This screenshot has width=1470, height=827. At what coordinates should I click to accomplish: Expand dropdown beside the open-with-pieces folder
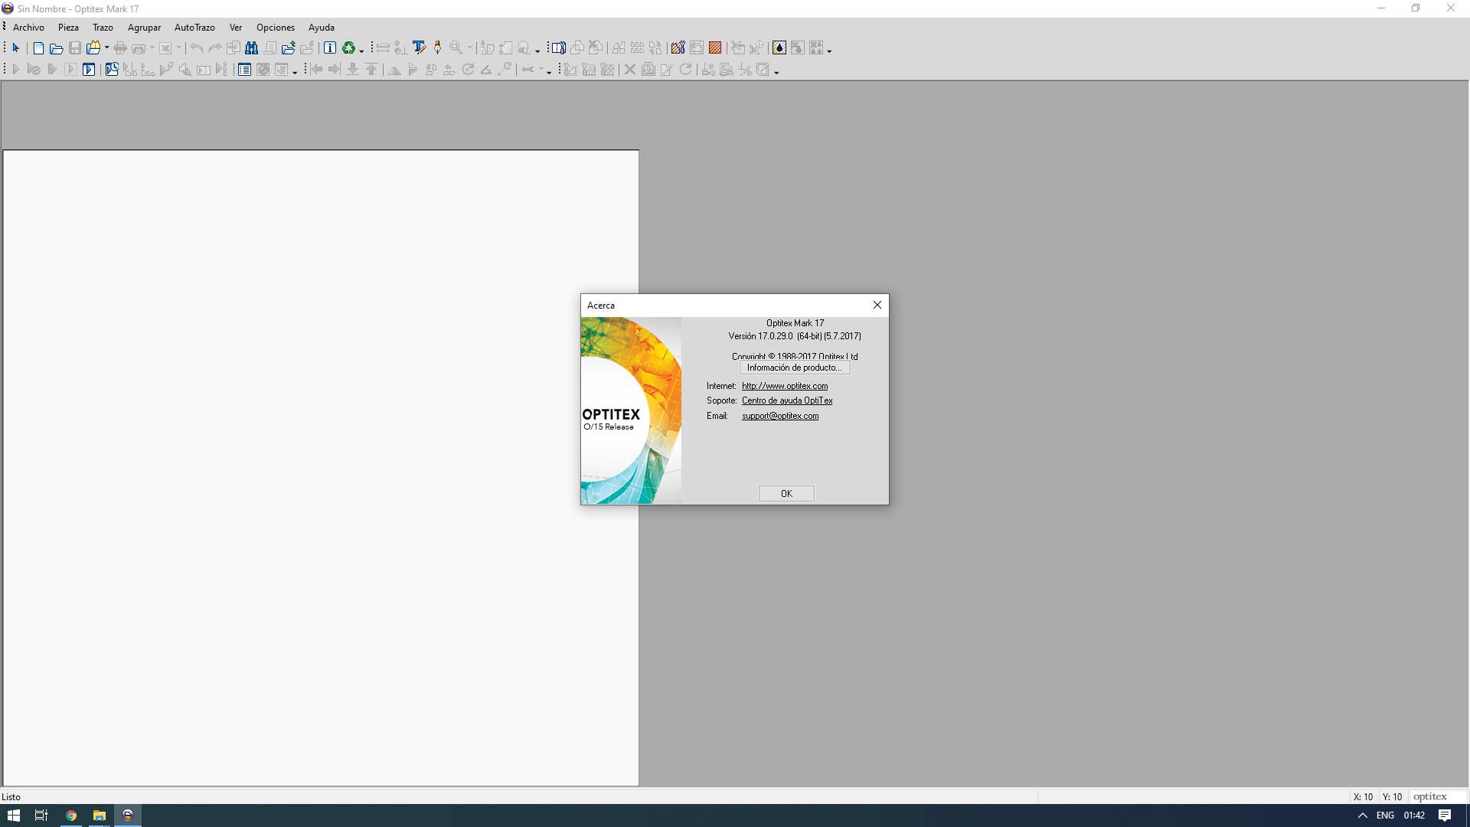(x=106, y=48)
